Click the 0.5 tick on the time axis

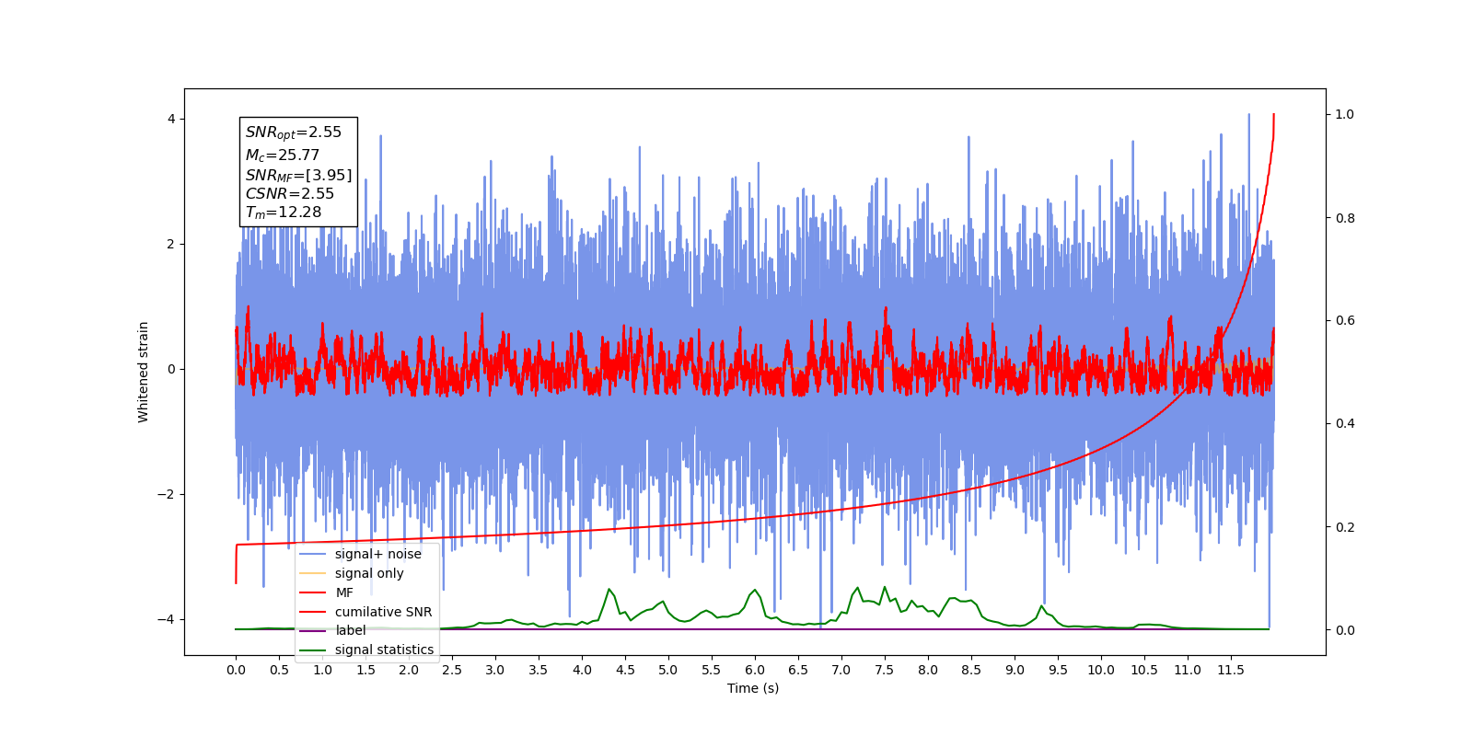pos(279,670)
